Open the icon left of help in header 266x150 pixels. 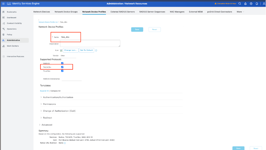pyautogui.click(x=245, y=4)
